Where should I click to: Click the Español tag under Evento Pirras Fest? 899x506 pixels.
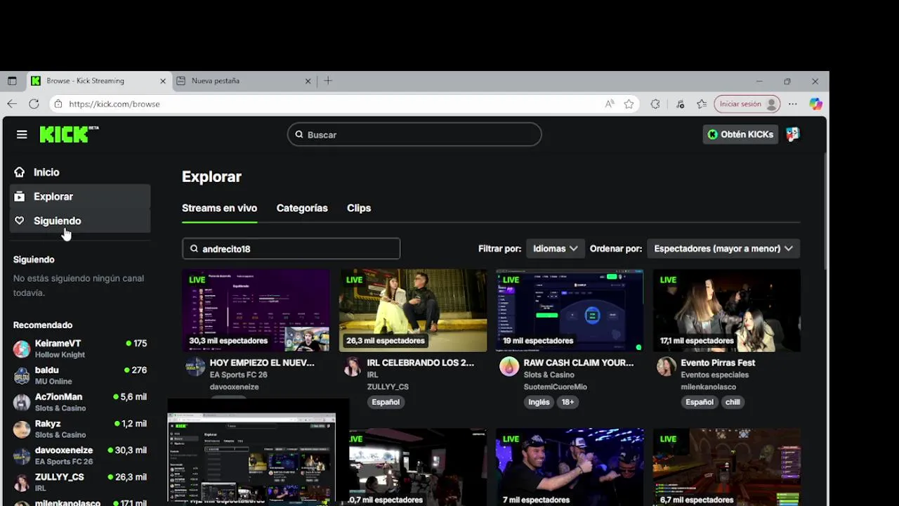[699, 402]
